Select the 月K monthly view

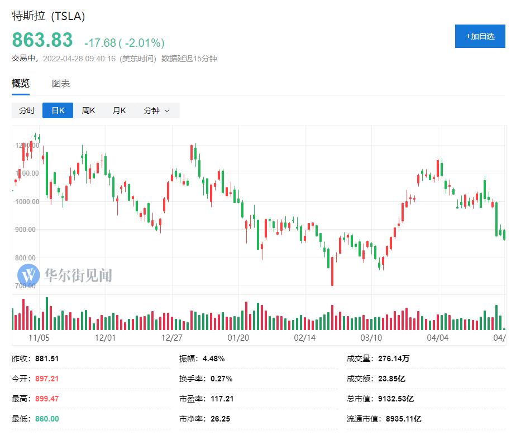(119, 110)
